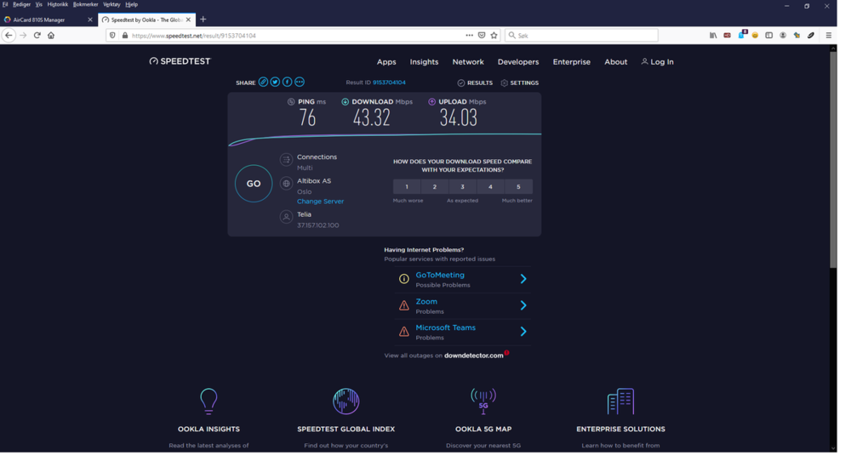Open the Bokmerker menu

(x=87, y=4)
